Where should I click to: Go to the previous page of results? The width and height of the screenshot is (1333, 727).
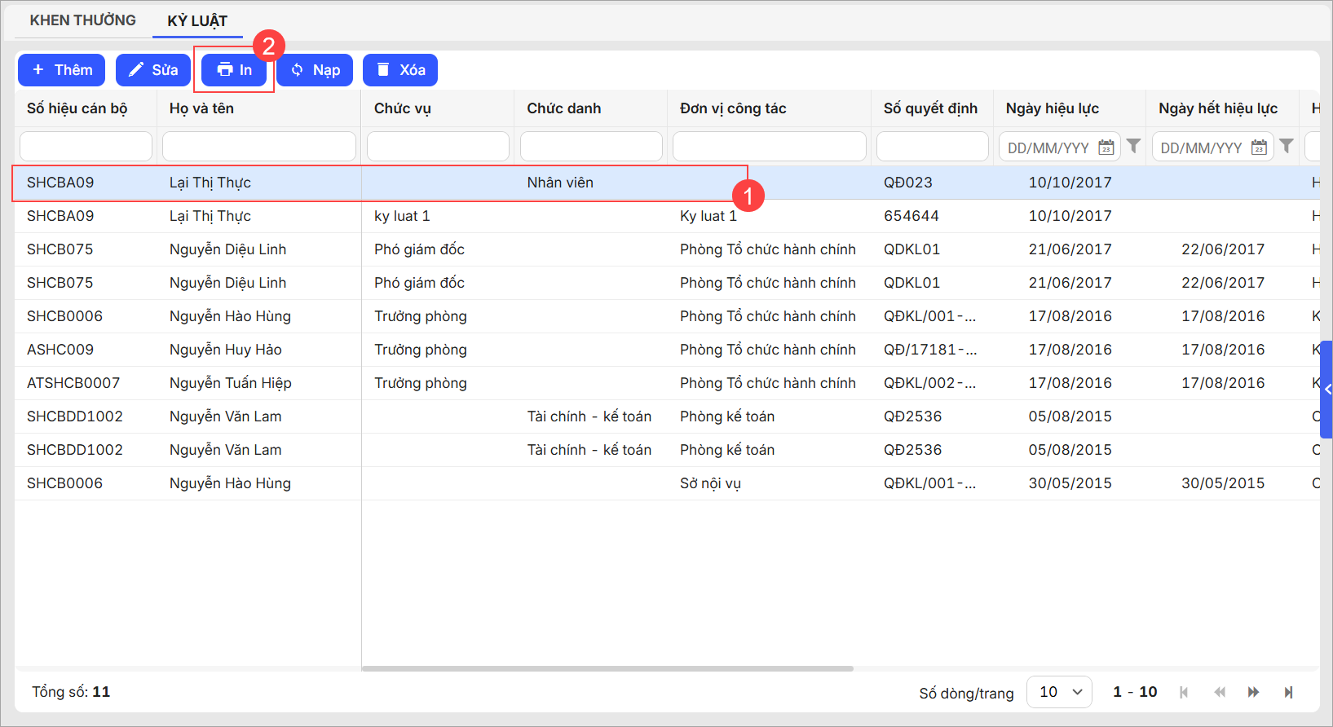(1219, 692)
